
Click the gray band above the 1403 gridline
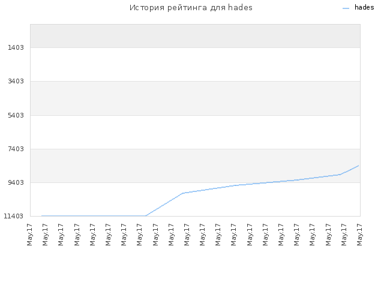(195, 36)
